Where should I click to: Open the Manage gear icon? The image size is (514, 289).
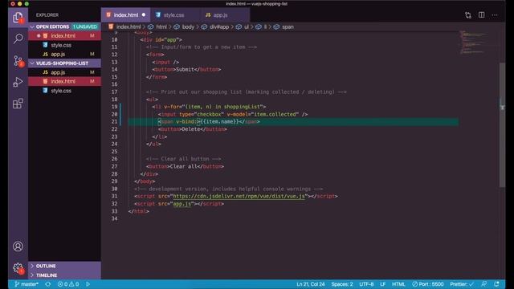tap(18, 268)
